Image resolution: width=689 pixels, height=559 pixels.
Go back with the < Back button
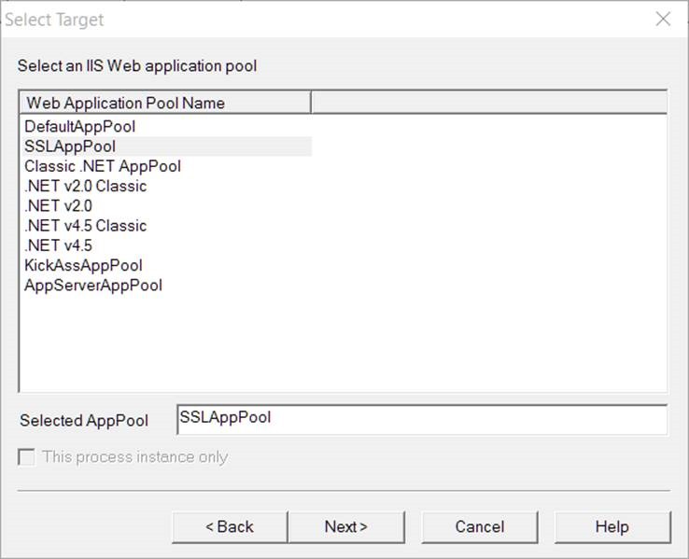tap(230, 527)
